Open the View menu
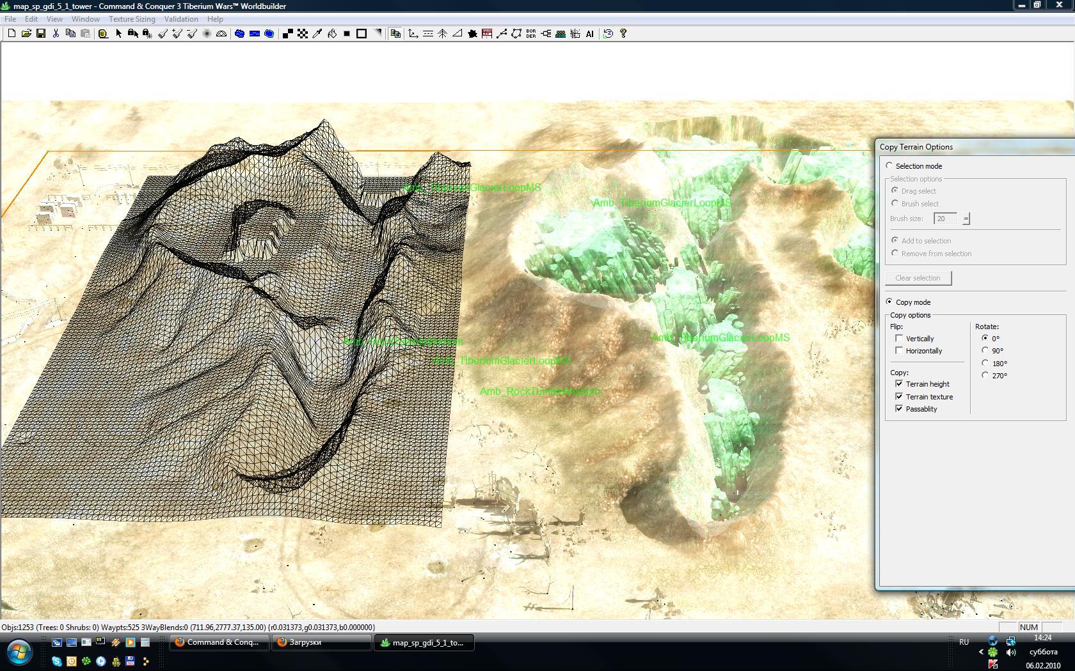 (x=54, y=19)
